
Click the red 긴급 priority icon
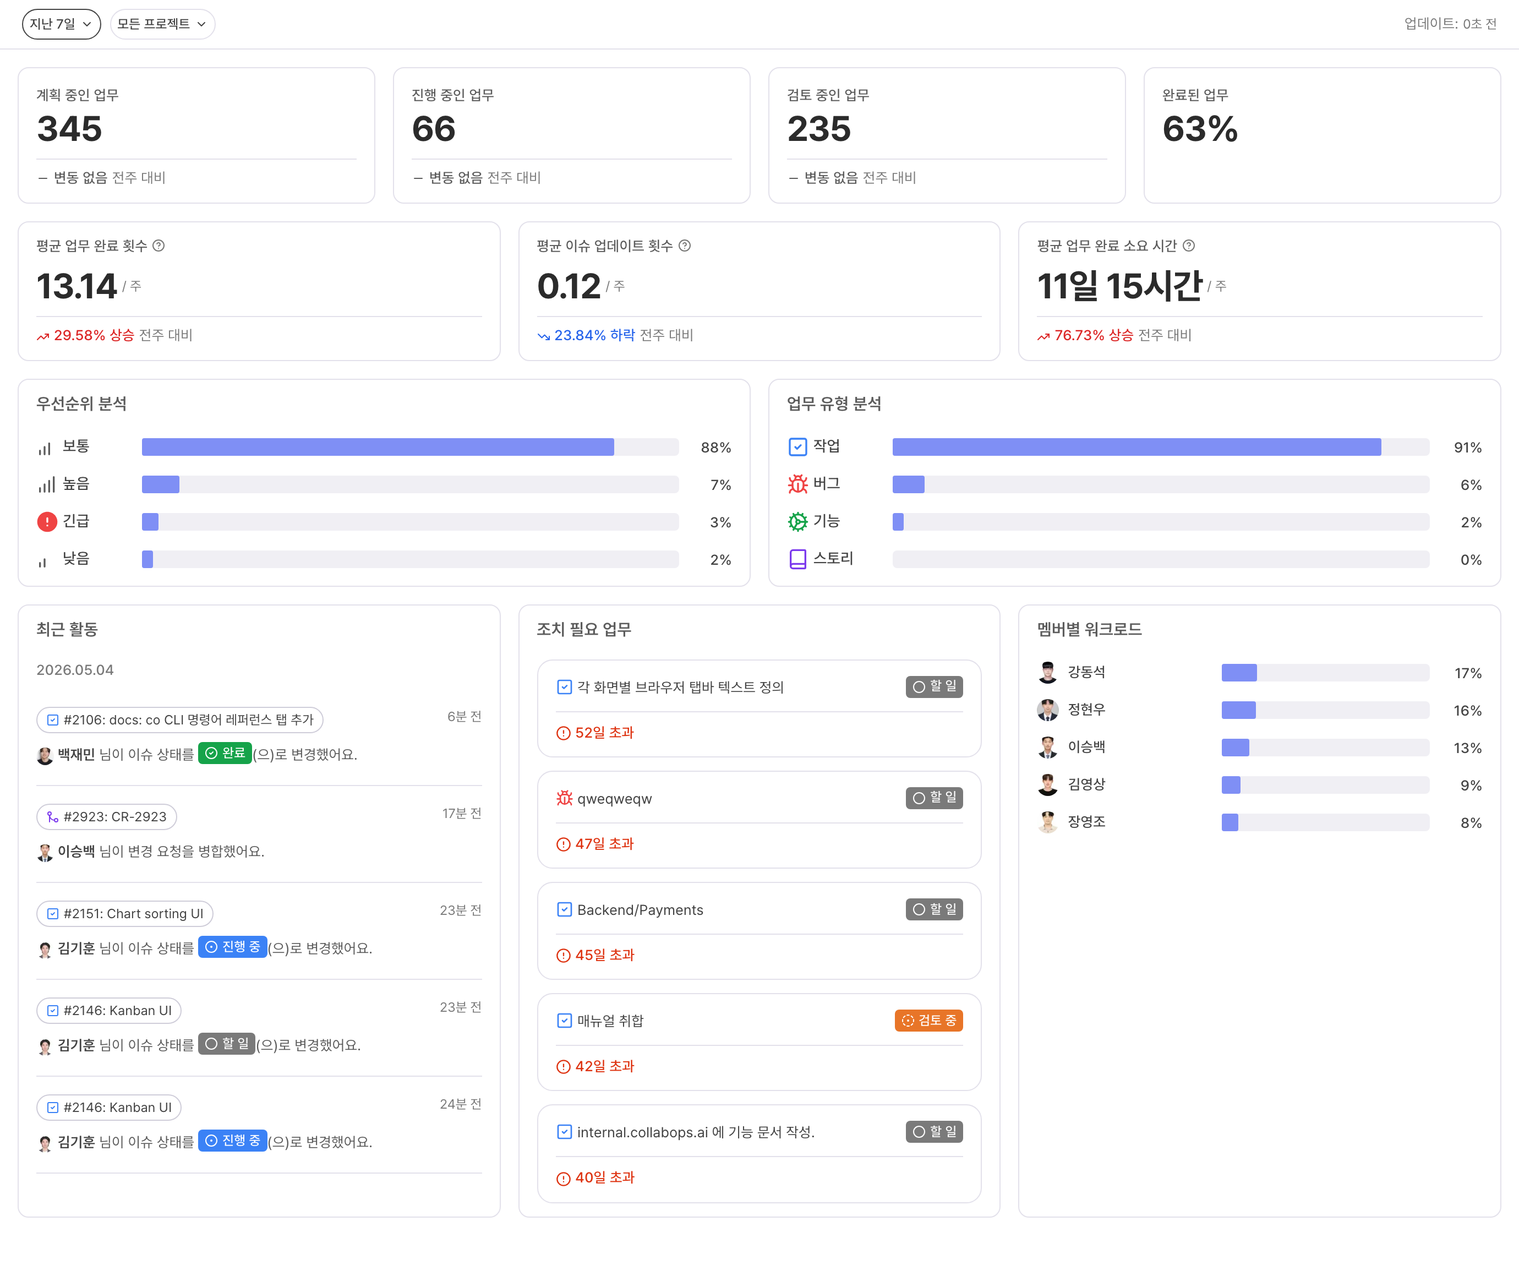(47, 521)
